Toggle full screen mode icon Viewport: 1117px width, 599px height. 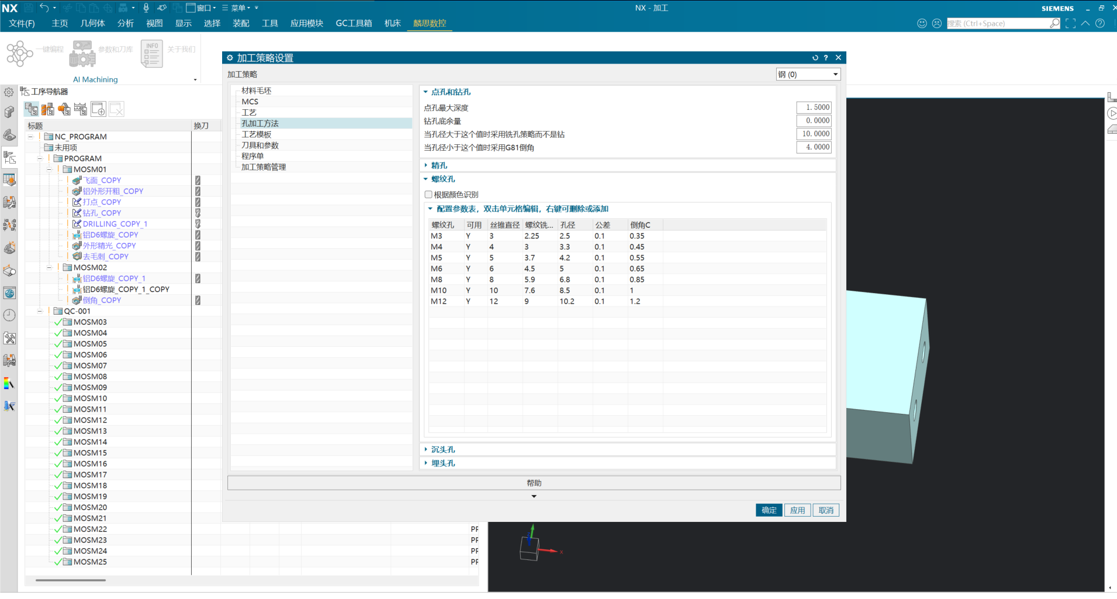[1070, 23]
